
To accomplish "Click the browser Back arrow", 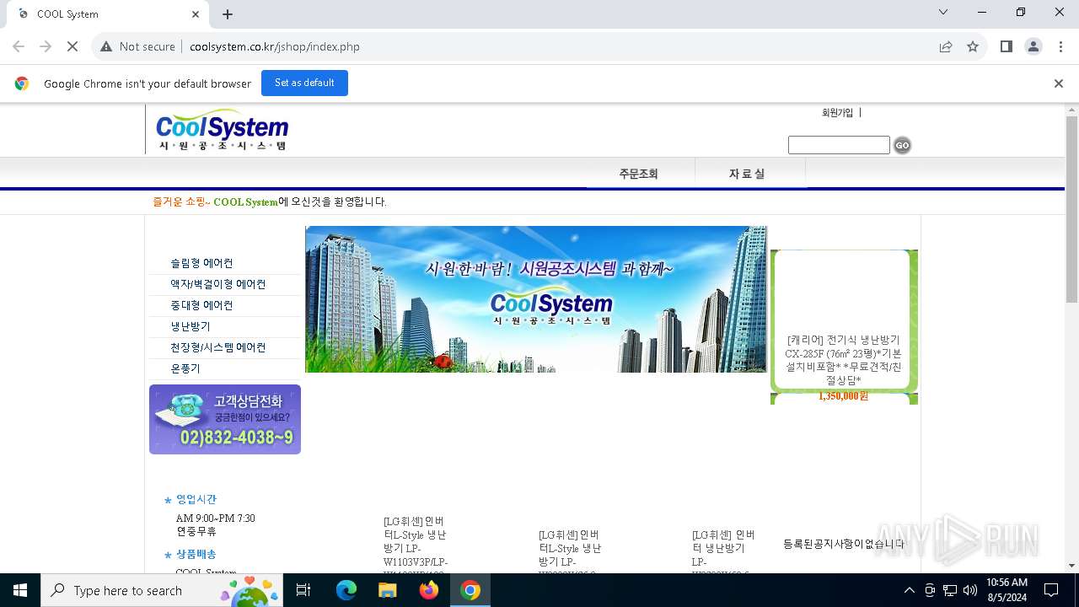I will pyautogui.click(x=19, y=46).
